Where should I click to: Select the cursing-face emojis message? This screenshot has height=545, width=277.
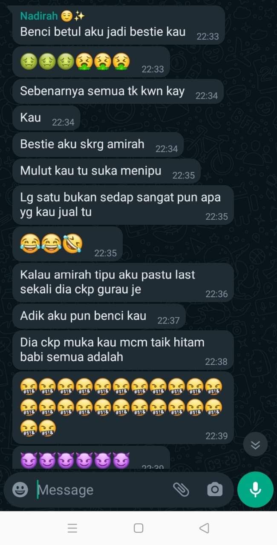pyautogui.click(x=123, y=407)
